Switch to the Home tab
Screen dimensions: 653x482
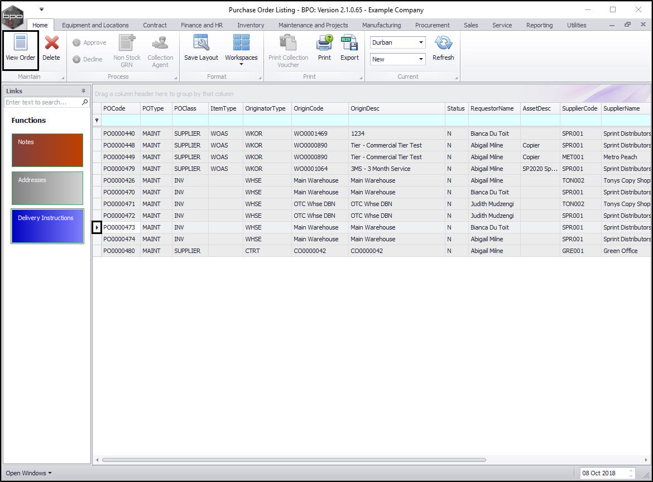40,25
